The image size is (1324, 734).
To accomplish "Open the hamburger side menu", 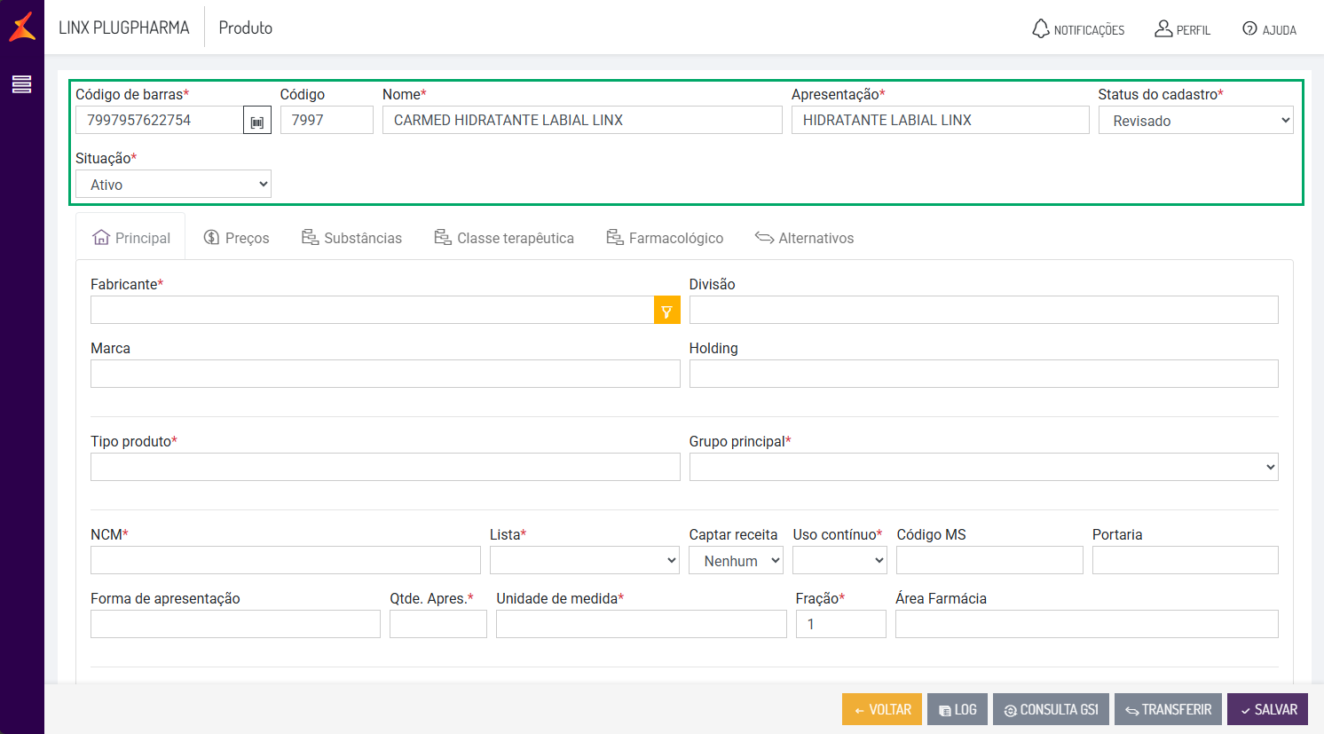I will coord(22,84).
